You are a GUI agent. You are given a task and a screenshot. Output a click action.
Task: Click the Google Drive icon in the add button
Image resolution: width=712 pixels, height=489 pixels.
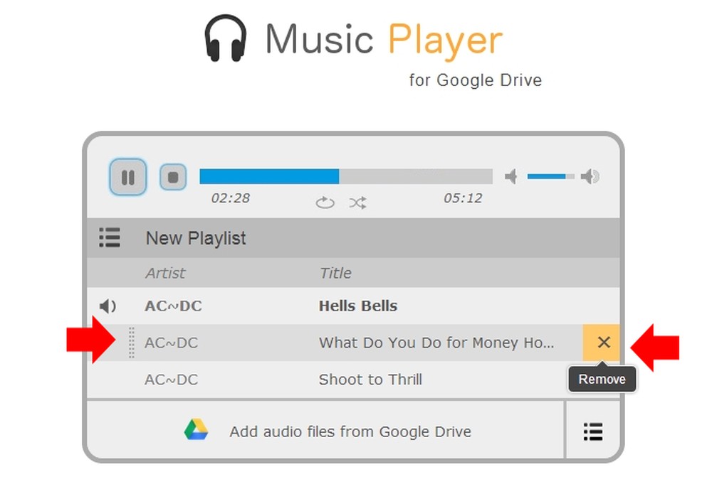tap(197, 431)
